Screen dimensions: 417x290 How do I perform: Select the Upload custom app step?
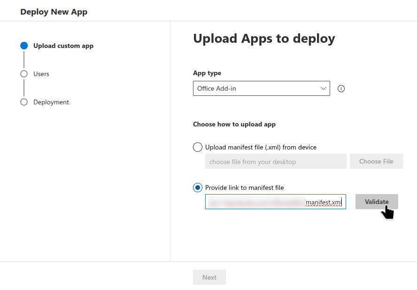pyautogui.click(x=63, y=46)
